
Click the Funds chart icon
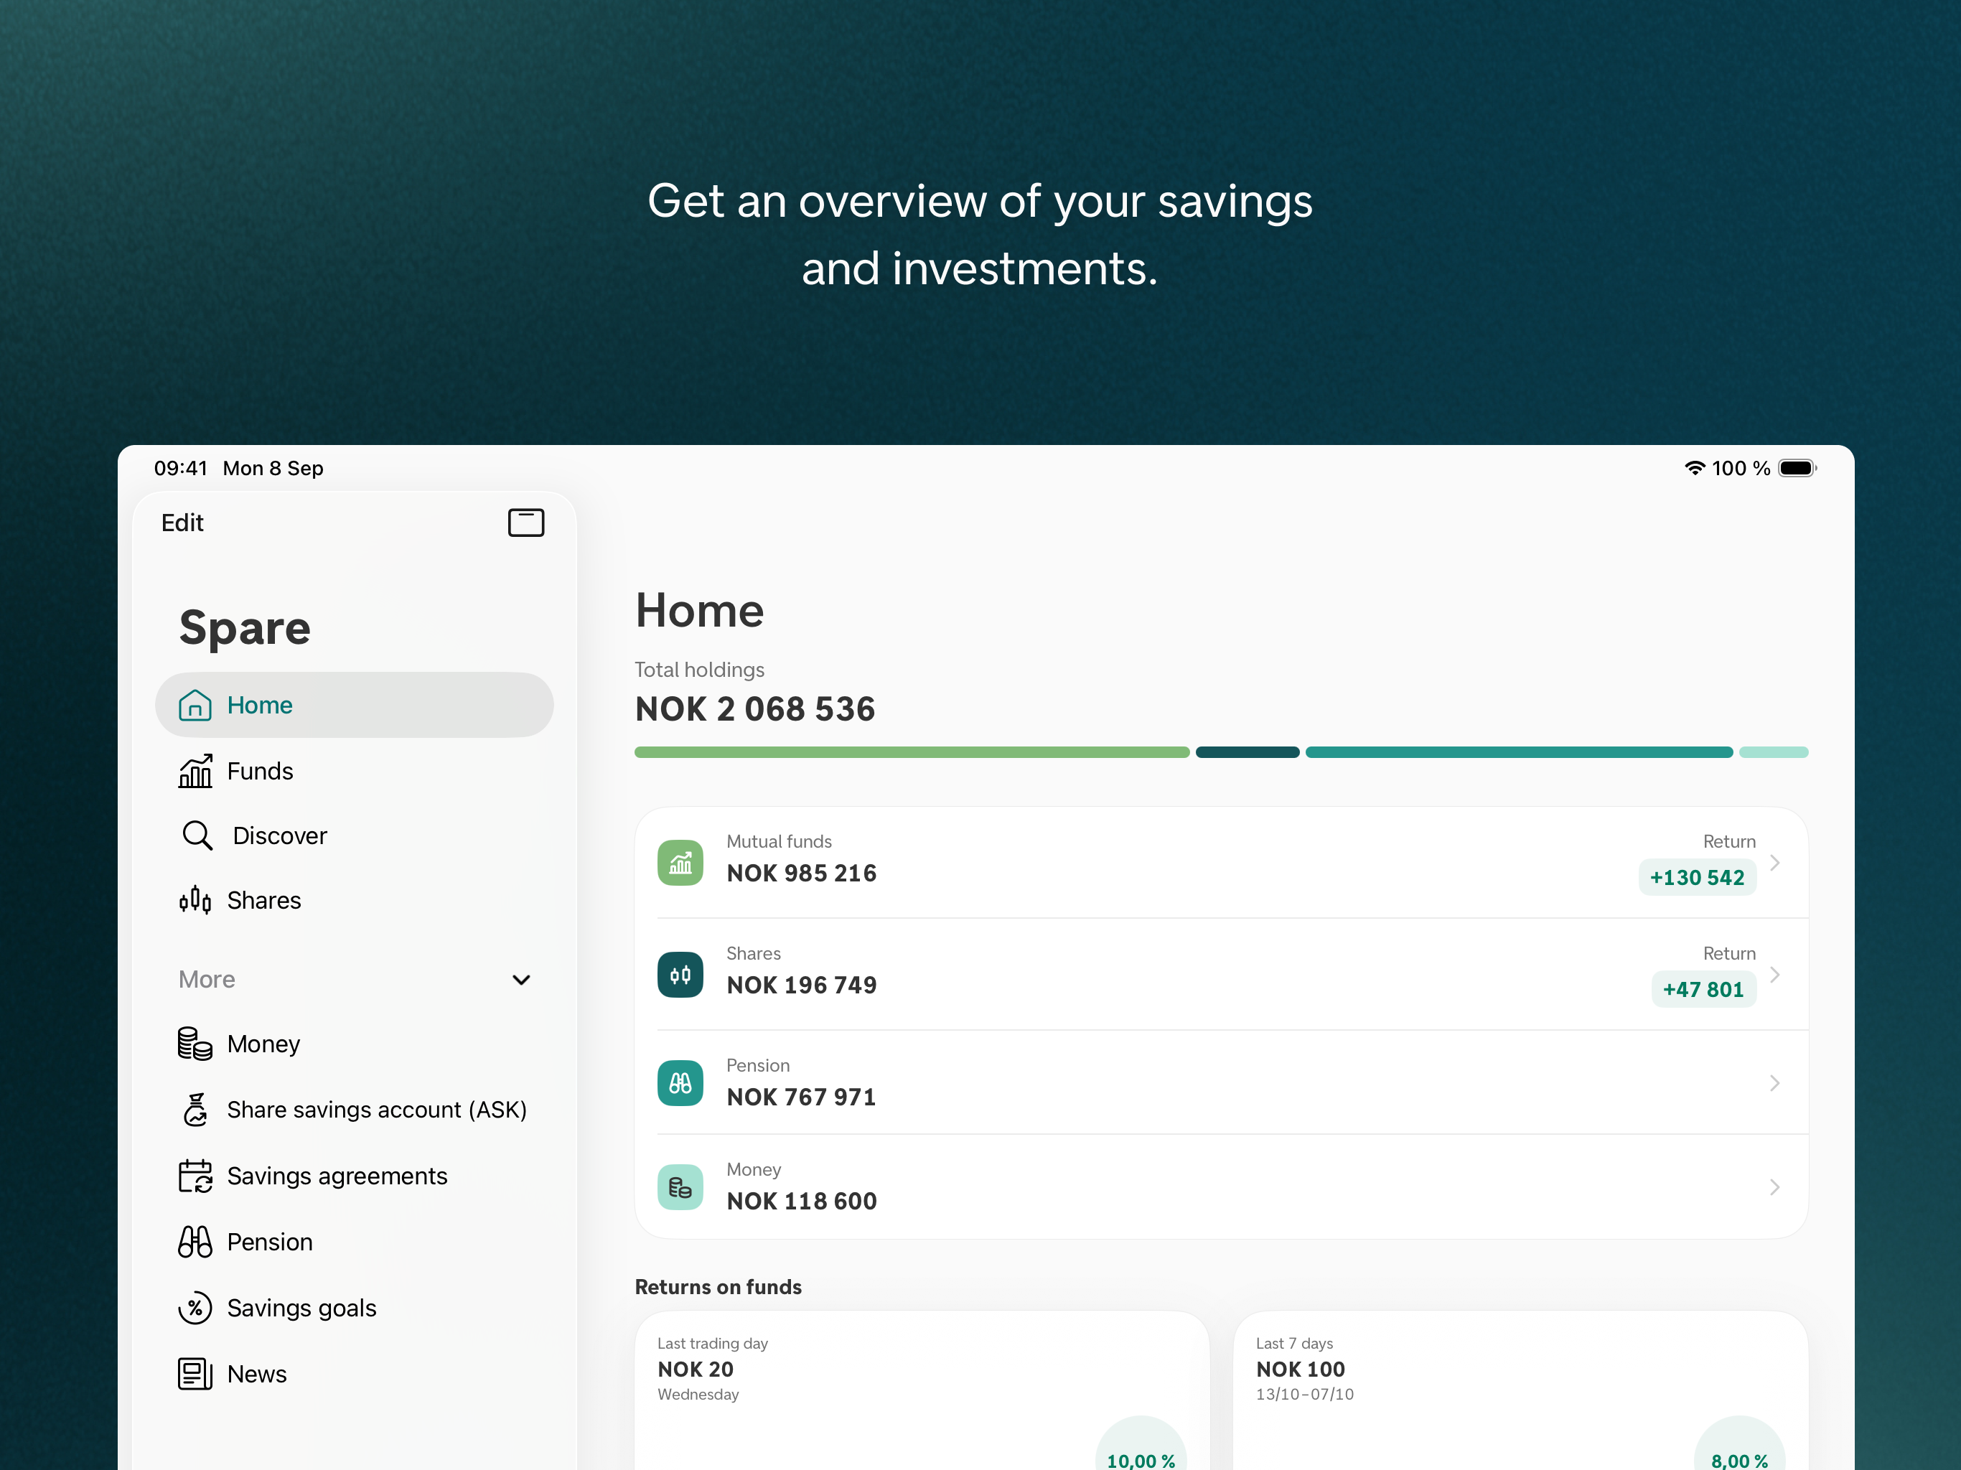195,770
